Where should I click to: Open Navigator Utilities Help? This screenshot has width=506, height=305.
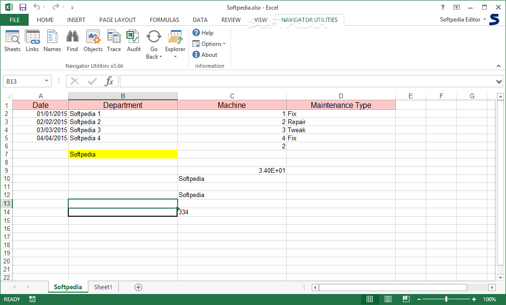coord(203,32)
